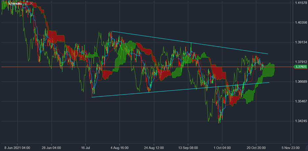This screenshot has width=308, height=151.
Task: Click time label 8 Jun 2021 04:00
Action: click(17, 147)
